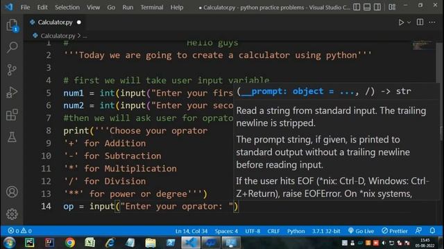
Task: Change Spaces: 4 indentation setting
Action: pyautogui.click(x=226, y=231)
